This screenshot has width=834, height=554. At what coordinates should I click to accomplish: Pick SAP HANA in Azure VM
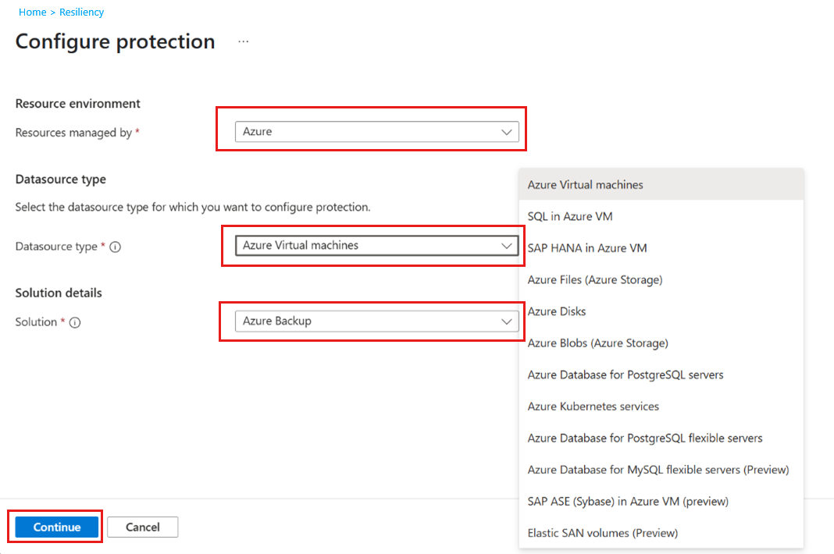(x=661, y=248)
